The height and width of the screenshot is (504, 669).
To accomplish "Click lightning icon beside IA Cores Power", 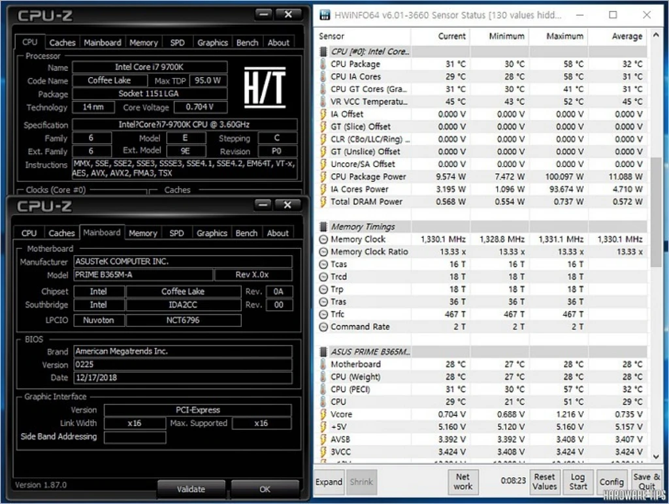I will pyautogui.click(x=323, y=189).
